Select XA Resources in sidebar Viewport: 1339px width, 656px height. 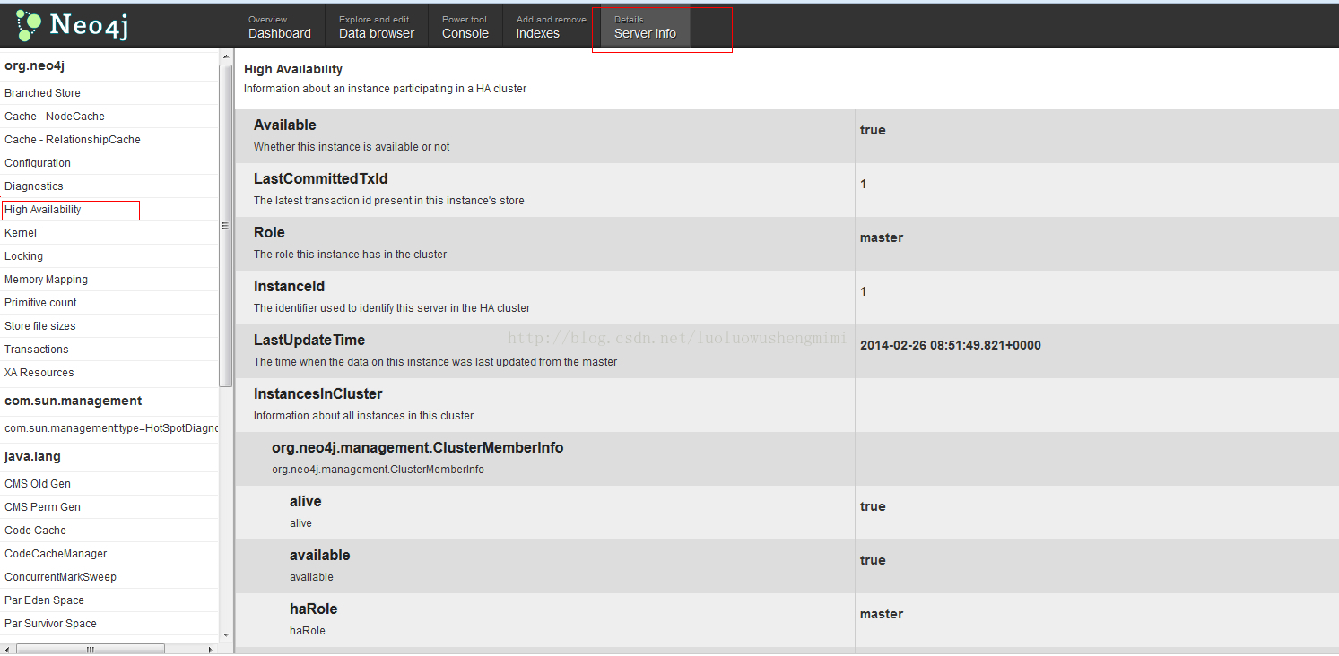39,373
